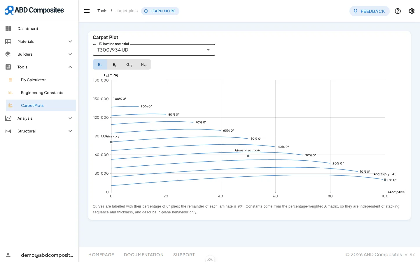420x262 pixels.
Task: Click the user account avatar icon
Action: click(8, 255)
